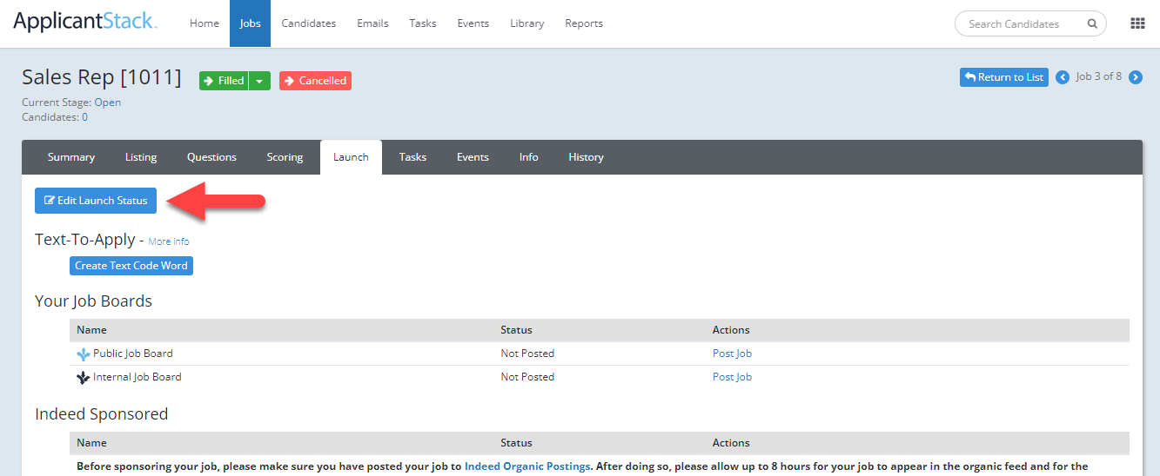This screenshot has width=1160, height=476.
Task: Click Post Job for Public Job Board
Action: (x=732, y=354)
